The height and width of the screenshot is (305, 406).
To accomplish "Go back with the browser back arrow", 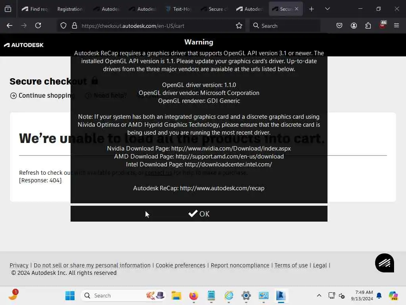I will (10, 25).
